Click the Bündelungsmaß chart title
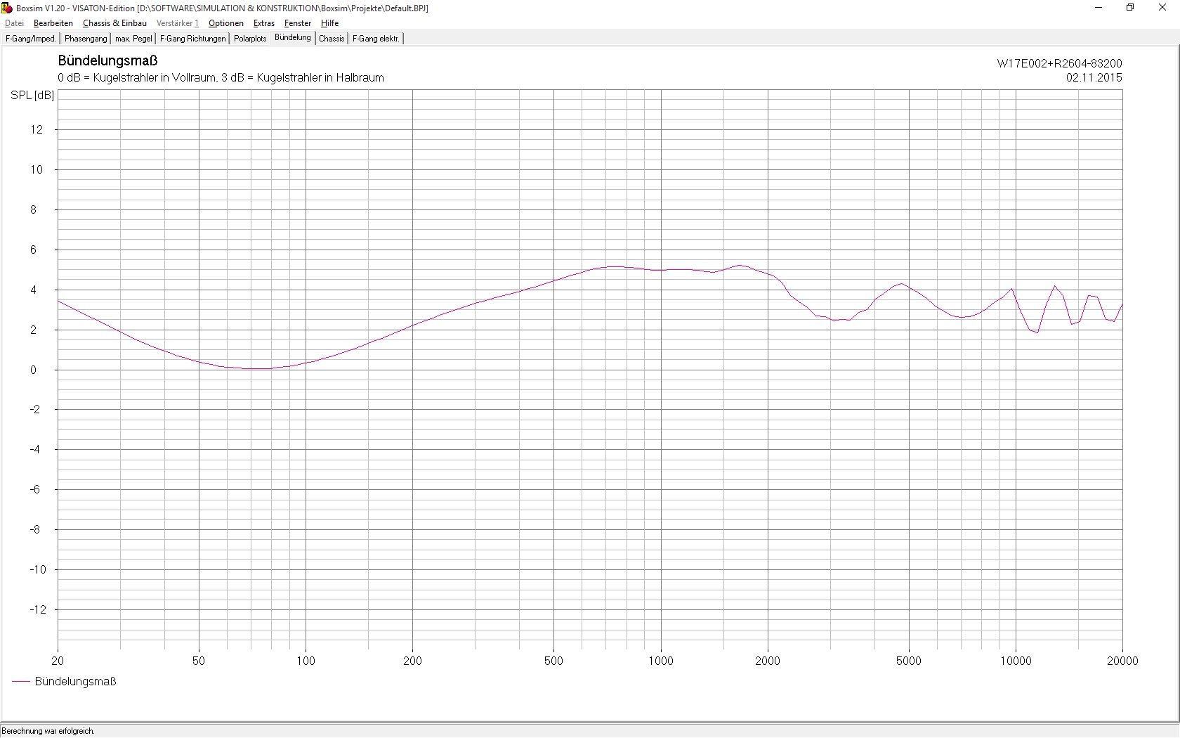This screenshot has height=738, width=1180. [x=107, y=60]
